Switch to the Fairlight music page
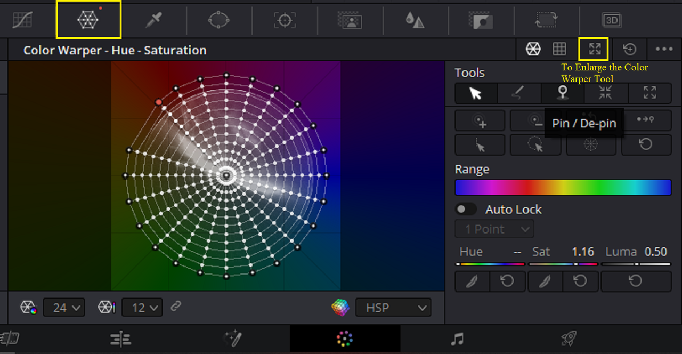The height and width of the screenshot is (354, 682). pyautogui.click(x=457, y=339)
